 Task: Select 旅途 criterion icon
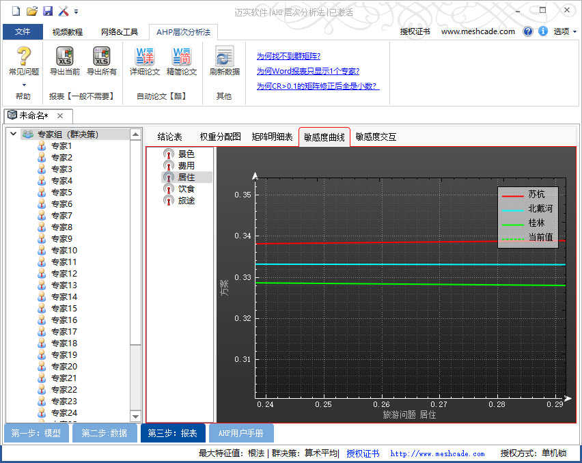(169, 200)
